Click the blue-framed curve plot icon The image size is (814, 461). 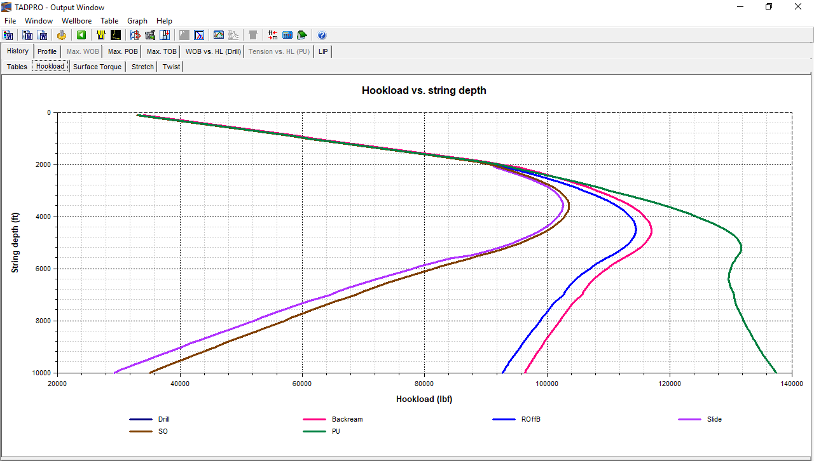click(199, 35)
